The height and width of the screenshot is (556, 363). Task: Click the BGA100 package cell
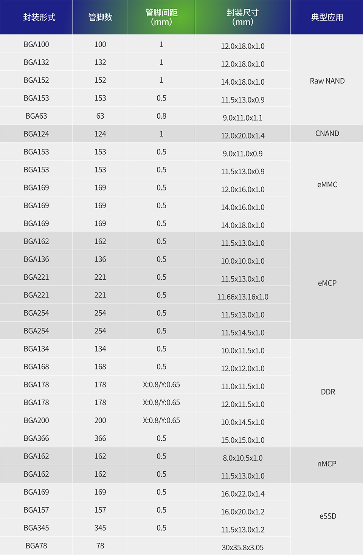click(x=36, y=44)
